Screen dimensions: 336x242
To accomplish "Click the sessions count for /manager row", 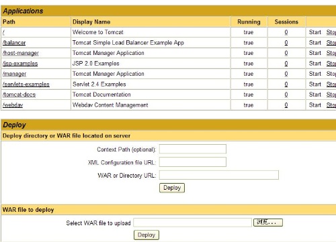I will 286,74.
